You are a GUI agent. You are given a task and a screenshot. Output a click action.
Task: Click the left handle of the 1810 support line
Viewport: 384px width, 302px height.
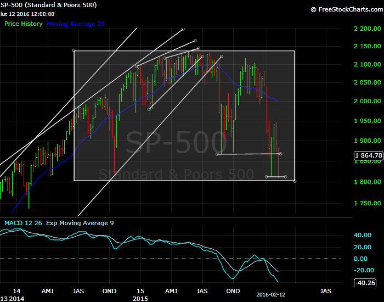(x=267, y=177)
